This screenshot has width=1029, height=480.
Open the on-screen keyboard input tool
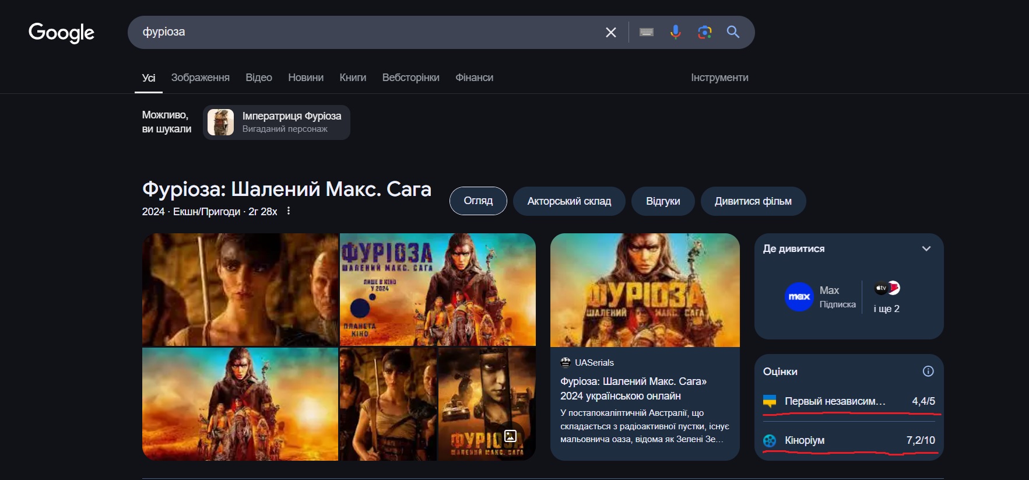[647, 32]
